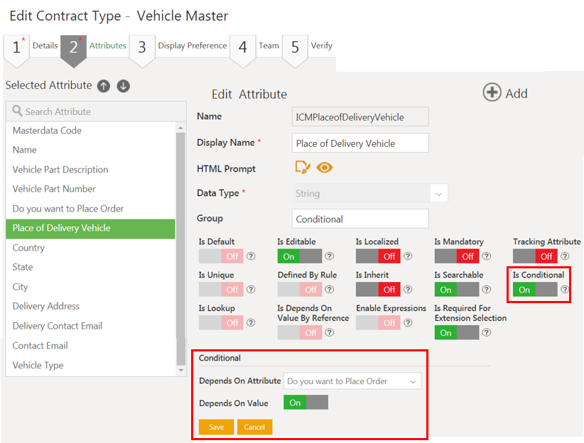
Task: Click the attribute list scrollbar
Action: [x=180, y=248]
